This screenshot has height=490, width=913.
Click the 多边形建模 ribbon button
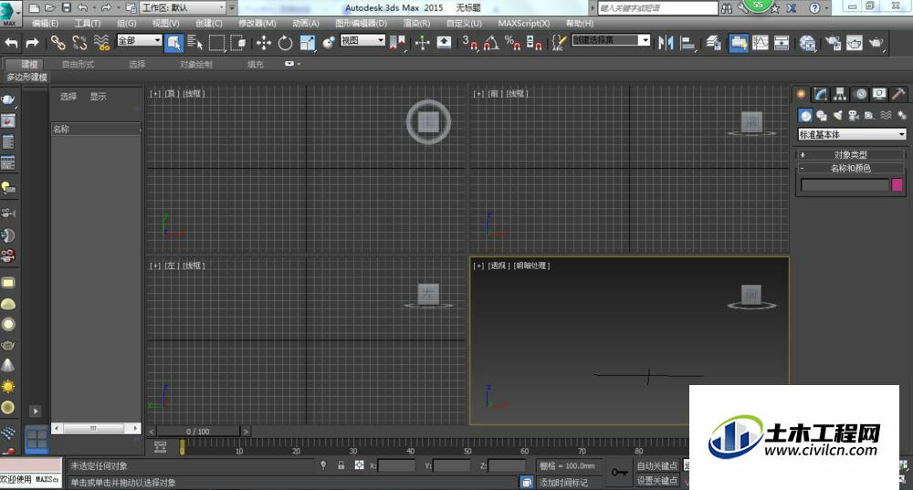[26, 77]
